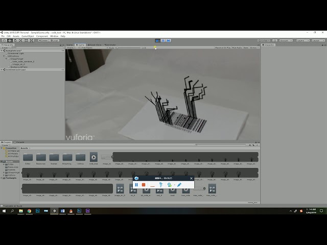
Task: Toggle the Stats overlay
Action: click(246, 47)
